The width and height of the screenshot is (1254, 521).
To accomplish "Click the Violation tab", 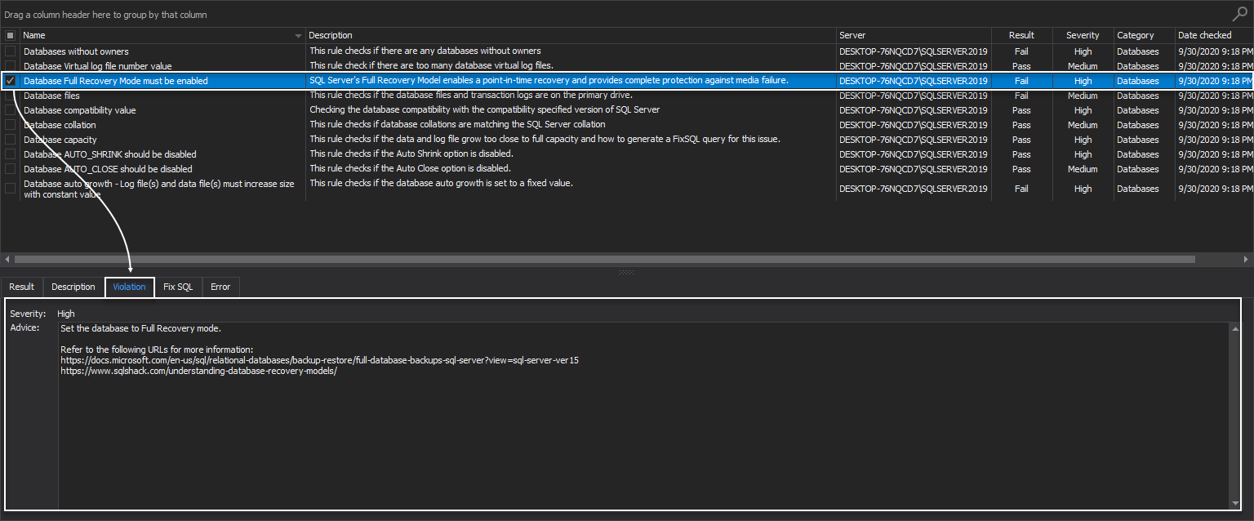I will click(x=129, y=287).
